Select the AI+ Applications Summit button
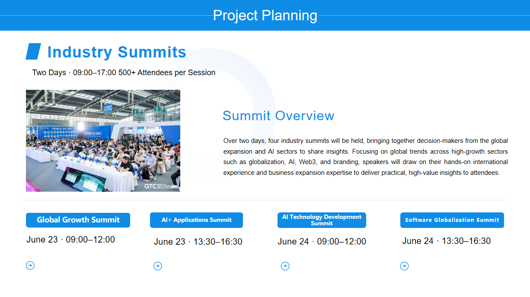Image resolution: width=530 pixels, height=297 pixels. point(196,220)
